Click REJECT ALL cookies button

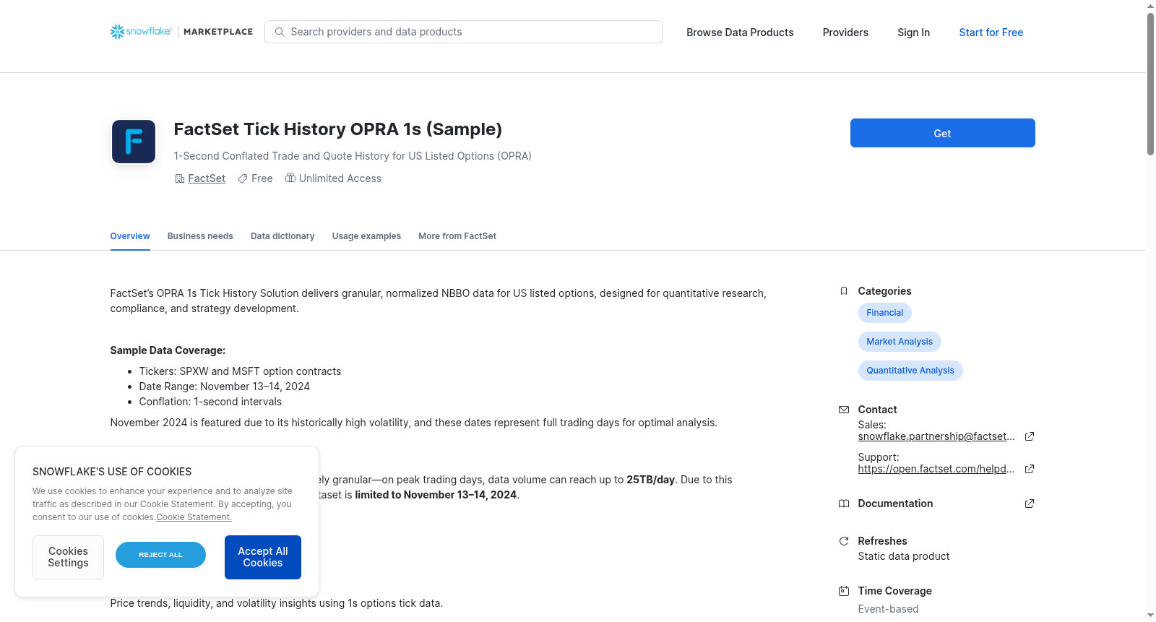tap(160, 555)
